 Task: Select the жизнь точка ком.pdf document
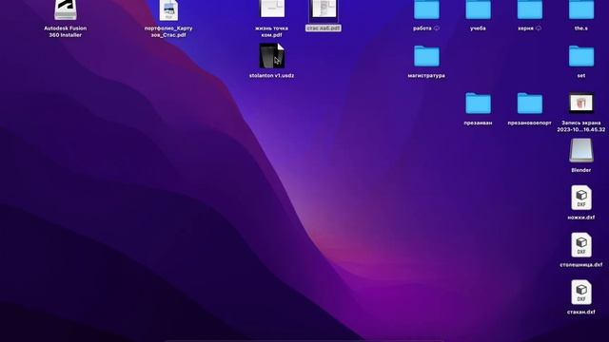coord(272,9)
